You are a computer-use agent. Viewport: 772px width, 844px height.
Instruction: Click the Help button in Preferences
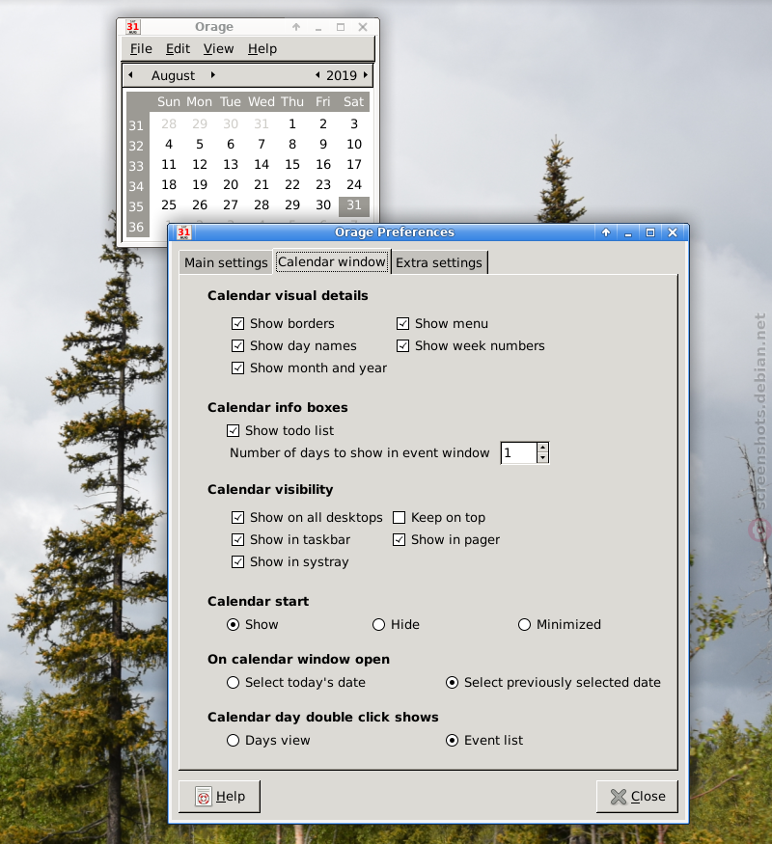coord(219,796)
